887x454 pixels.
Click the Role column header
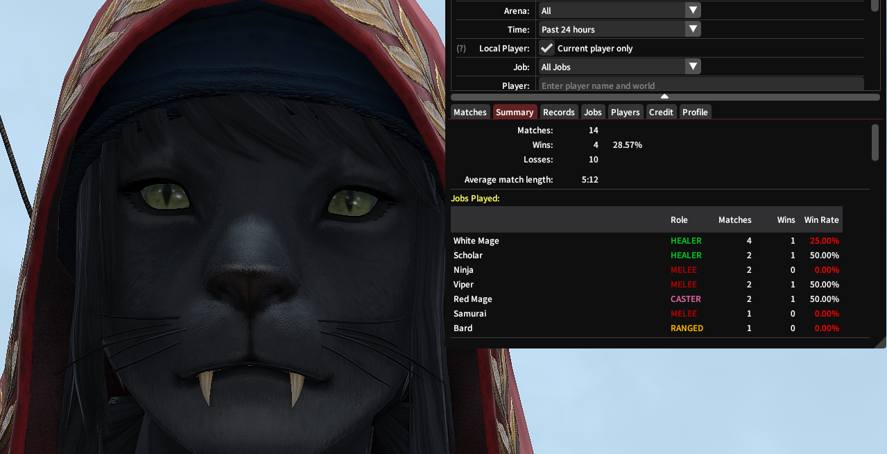(x=679, y=219)
